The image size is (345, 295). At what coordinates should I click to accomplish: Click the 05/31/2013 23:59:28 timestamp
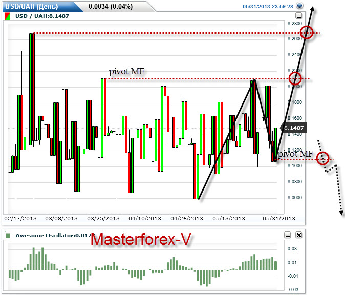(268, 6)
